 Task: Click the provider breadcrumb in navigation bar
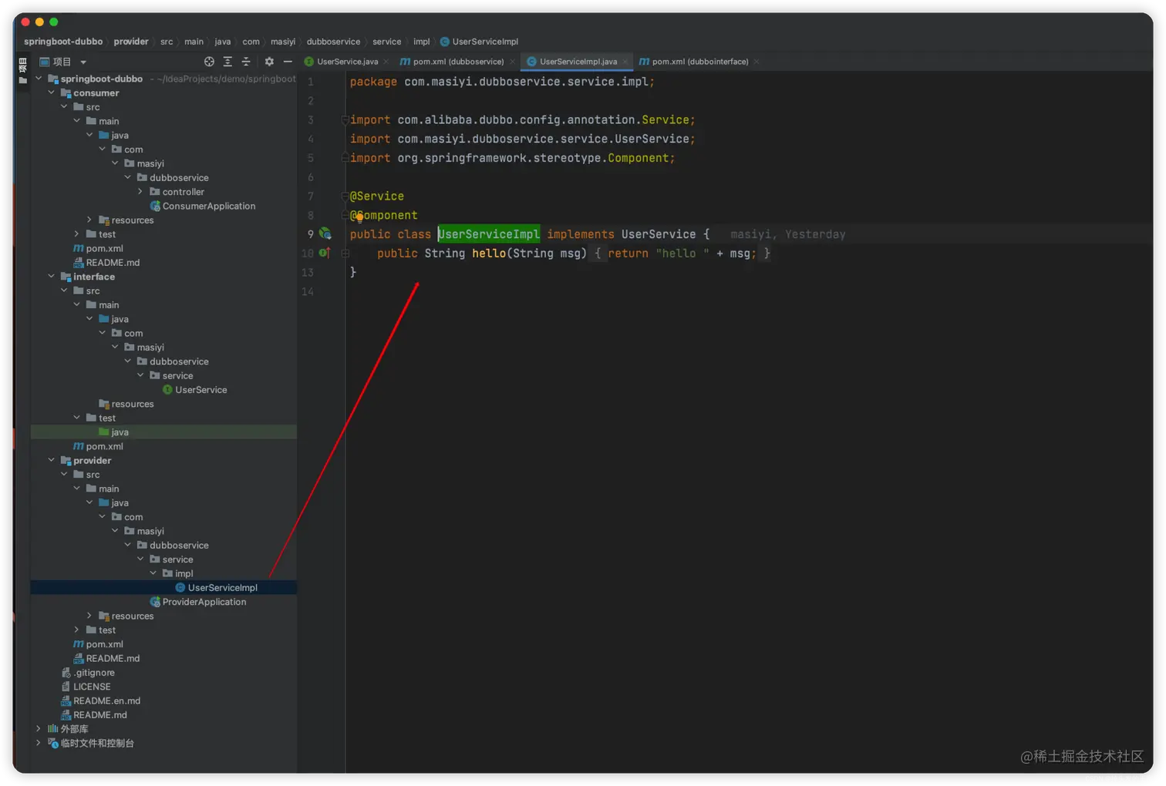[131, 42]
